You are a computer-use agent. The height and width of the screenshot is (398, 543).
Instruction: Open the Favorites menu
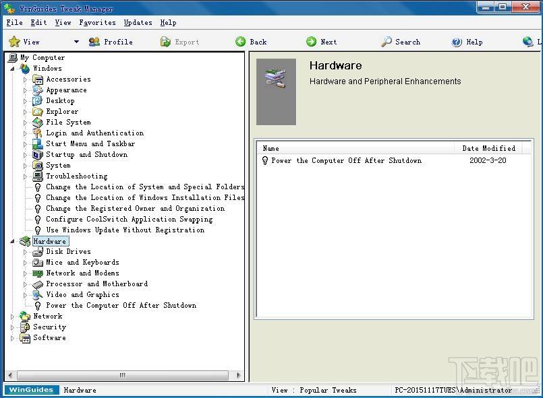(x=97, y=22)
